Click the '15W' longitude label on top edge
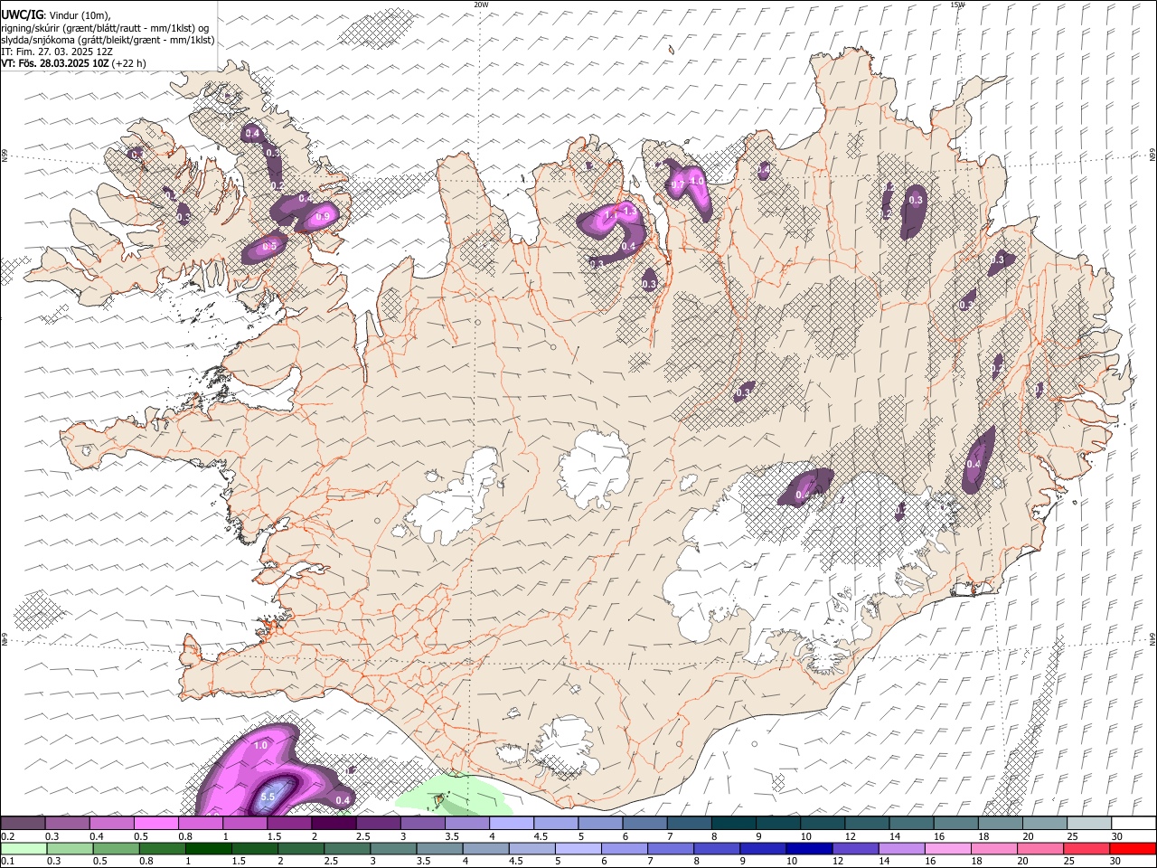This screenshot has height=868, width=1157. tap(957, 5)
